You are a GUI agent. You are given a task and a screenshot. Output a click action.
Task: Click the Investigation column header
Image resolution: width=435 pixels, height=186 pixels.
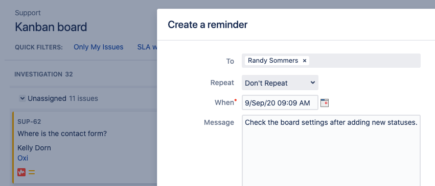click(x=43, y=74)
